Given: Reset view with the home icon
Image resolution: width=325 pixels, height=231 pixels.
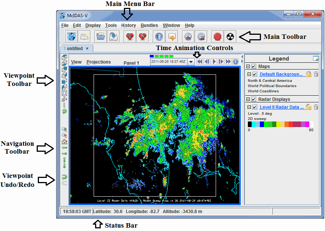Looking at the screenshot, I should click(x=64, y=142).
